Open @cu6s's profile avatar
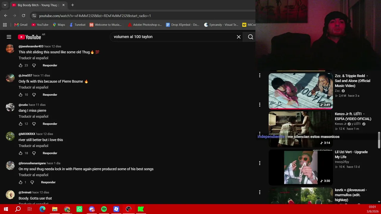The width and height of the screenshot is (381, 214). pyautogui.click(x=10, y=107)
